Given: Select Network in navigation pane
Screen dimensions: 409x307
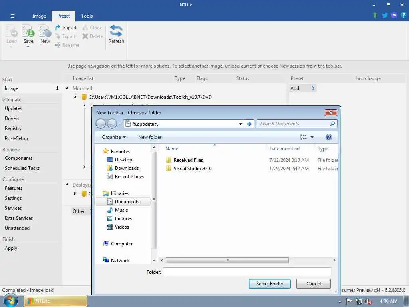Looking at the screenshot, I should click(120, 261).
